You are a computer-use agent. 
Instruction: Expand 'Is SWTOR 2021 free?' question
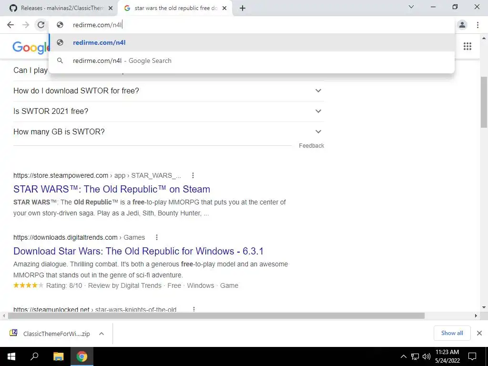point(168,112)
